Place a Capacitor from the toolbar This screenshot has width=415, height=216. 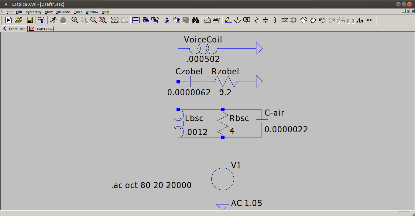coord(266,20)
